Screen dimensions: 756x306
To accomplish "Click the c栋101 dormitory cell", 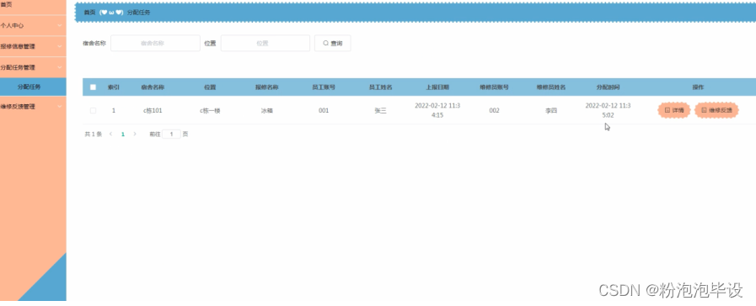I will (x=153, y=110).
